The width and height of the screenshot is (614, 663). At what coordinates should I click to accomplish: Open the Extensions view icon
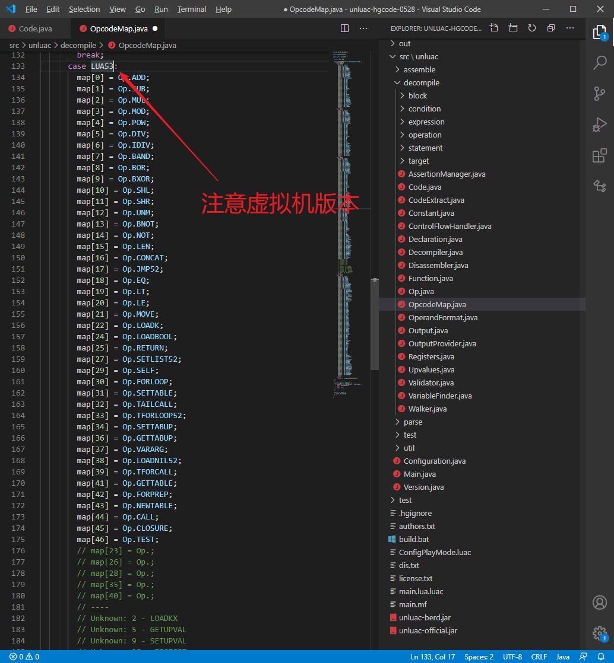pyautogui.click(x=600, y=155)
